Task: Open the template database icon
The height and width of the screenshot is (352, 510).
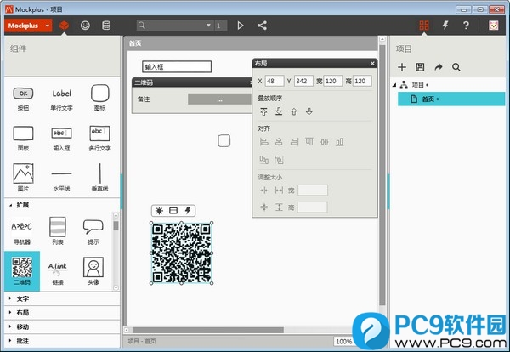Action: (106, 26)
